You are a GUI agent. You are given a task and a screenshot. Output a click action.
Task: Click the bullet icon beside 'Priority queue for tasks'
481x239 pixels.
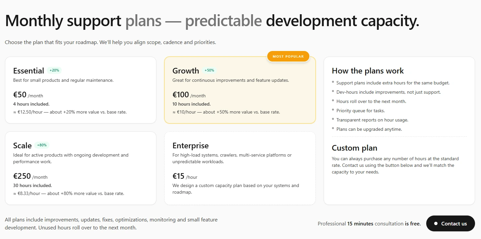pyautogui.click(x=333, y=110)
